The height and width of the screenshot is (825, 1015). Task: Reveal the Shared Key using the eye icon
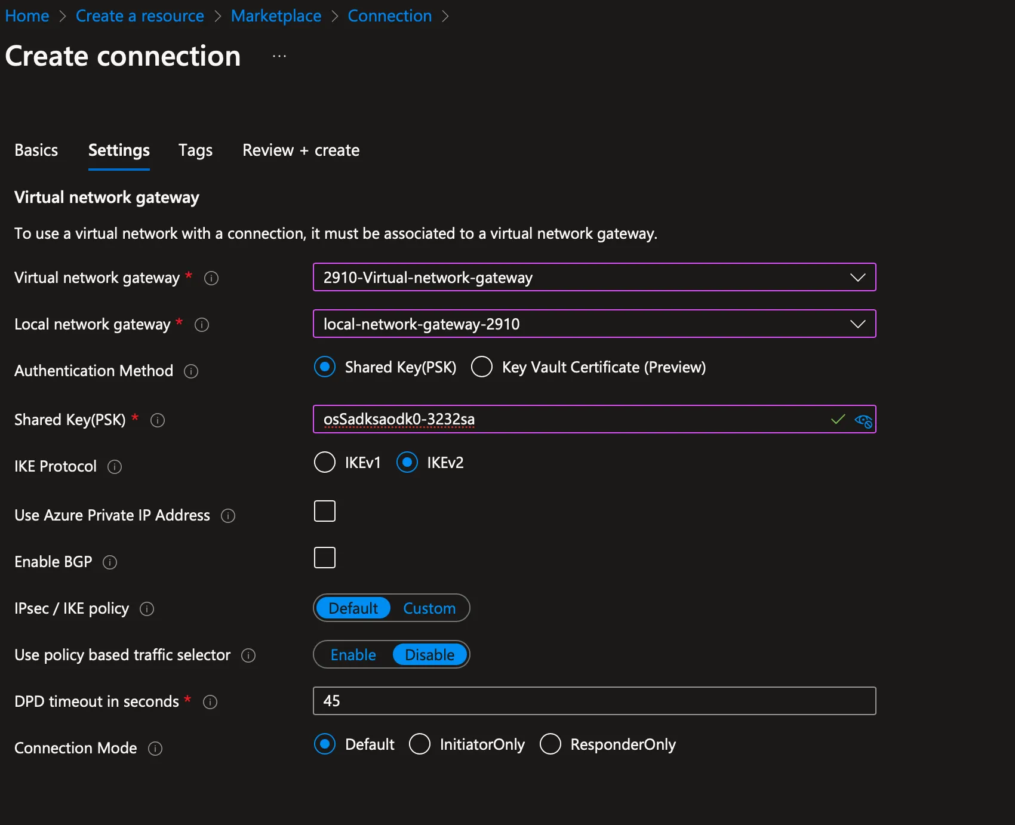pyautogui.click(x=863, y=420)
